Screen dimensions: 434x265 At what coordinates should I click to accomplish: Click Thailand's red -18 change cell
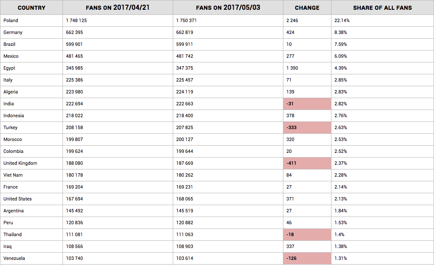click(307, 234)
